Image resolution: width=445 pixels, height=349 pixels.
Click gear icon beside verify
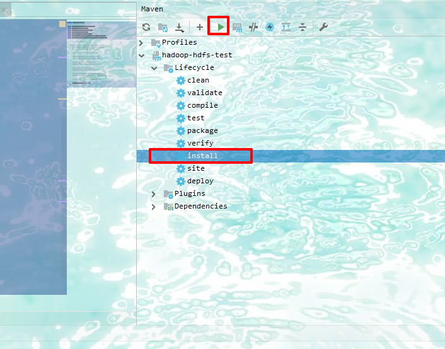coord(180,144)
